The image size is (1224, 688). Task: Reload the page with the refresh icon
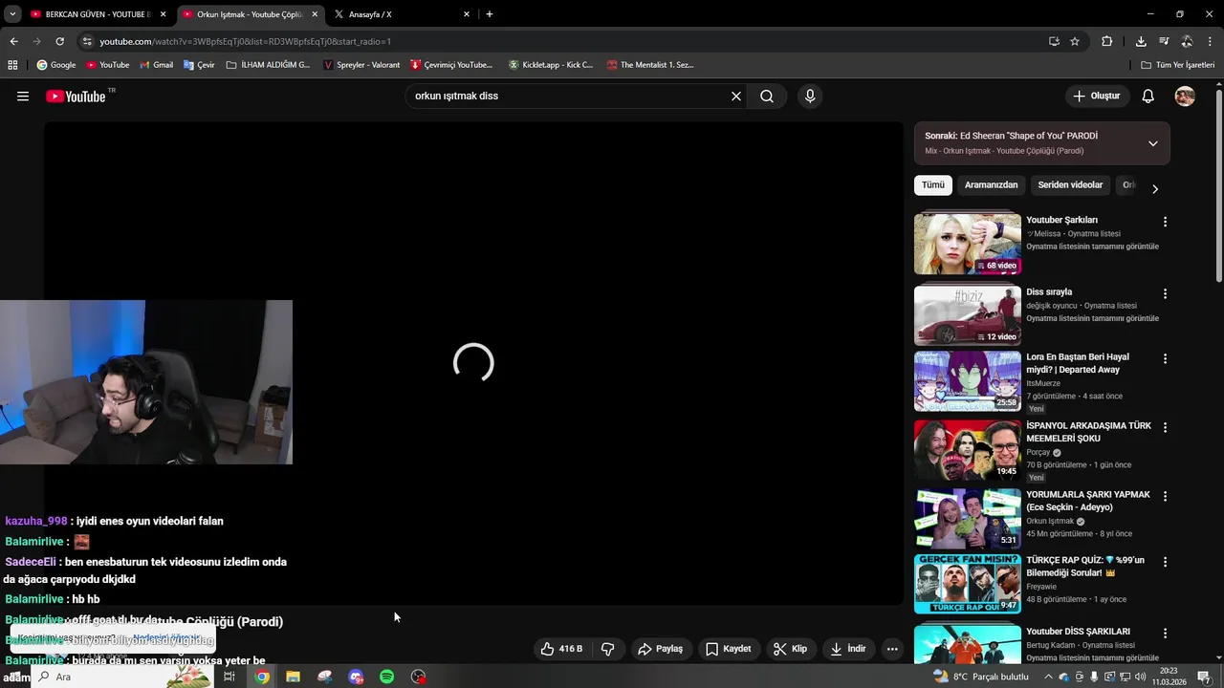59,41
